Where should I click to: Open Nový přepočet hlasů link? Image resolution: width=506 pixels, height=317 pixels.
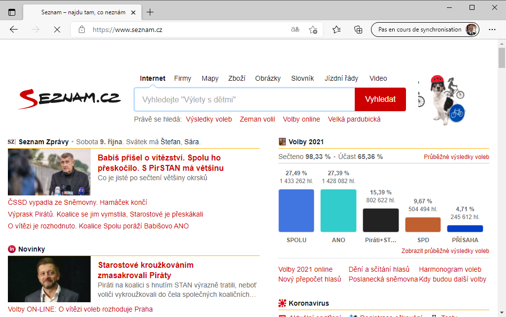pos(309,279)
